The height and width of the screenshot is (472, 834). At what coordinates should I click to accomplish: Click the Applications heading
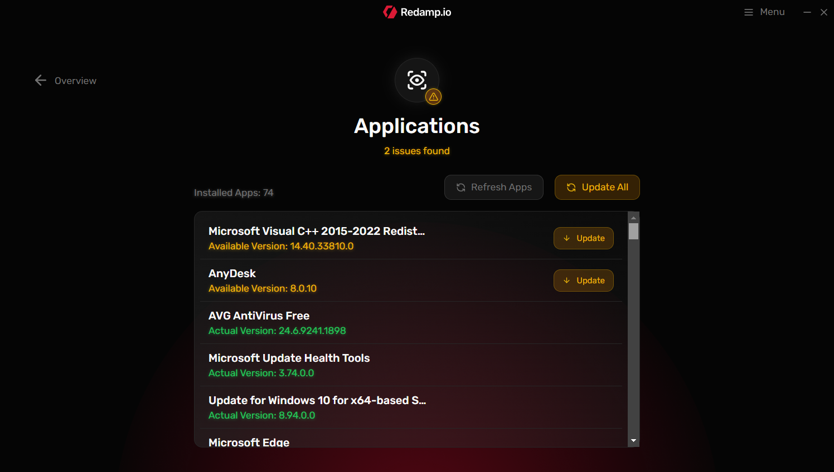pyautogui.click(x=417, y=126)
